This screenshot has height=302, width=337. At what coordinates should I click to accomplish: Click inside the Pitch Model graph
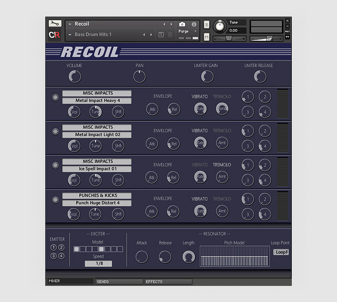point(235,256)
